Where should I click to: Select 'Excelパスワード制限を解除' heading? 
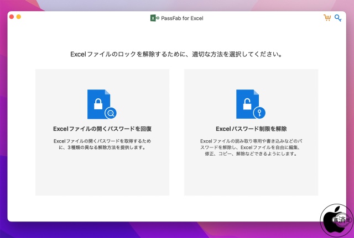coord(251,129)
